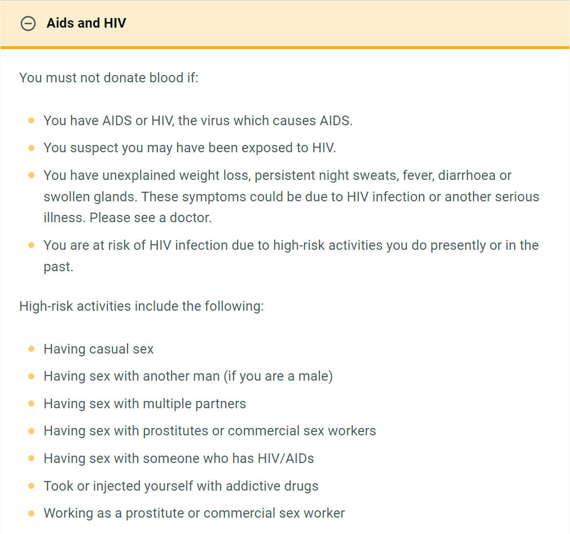Image resolution: width=570 pixels, height=534 pixels.
Task: Collapse the Aids and HIV section
Action: pos(28,24)
